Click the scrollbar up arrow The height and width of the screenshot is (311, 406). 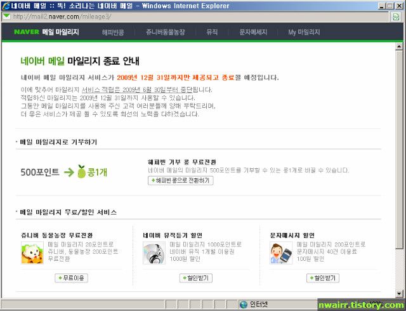(399, 46)
